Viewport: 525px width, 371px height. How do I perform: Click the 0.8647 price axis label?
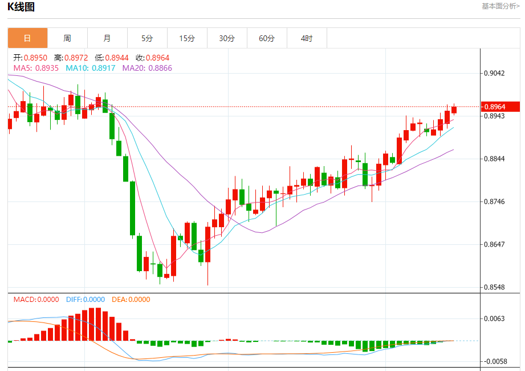click(494, 244)
